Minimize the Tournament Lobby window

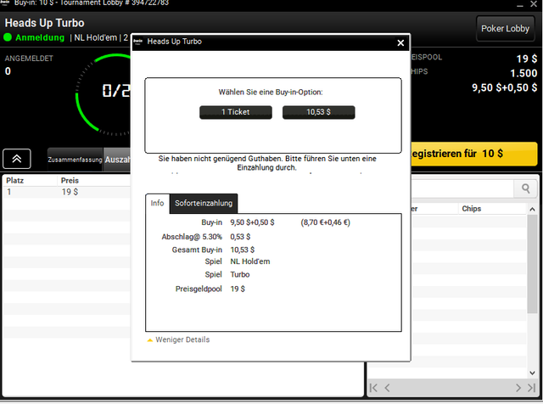pyautogui.click(x=520, y=5)
